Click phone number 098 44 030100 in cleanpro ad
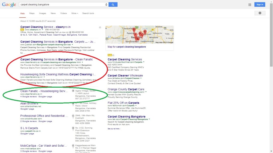The image size is (273, 153). tap(52, 30)
